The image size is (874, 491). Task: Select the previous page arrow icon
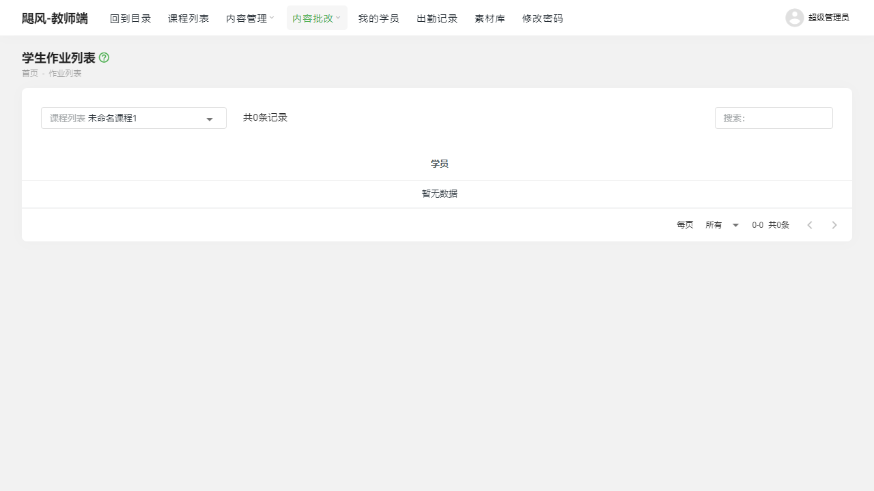coord(810,224)
